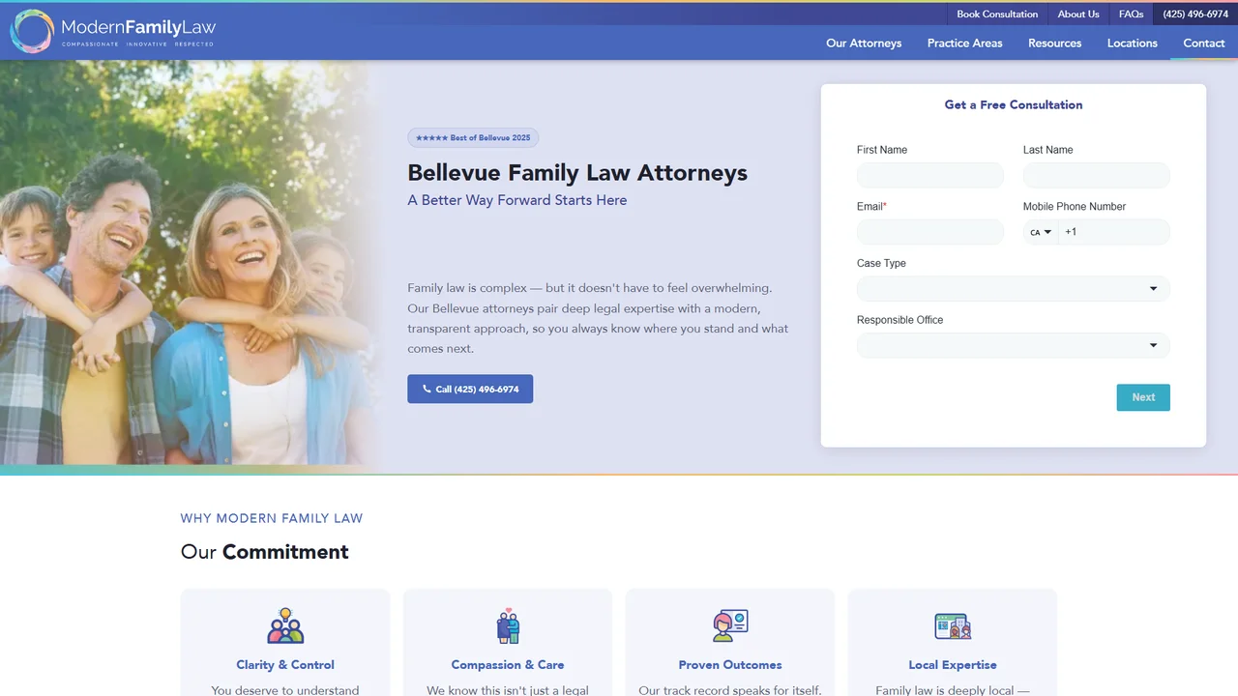Click the Next button in form
This screenshot has width=1238, height=696.
(1143, 397)
